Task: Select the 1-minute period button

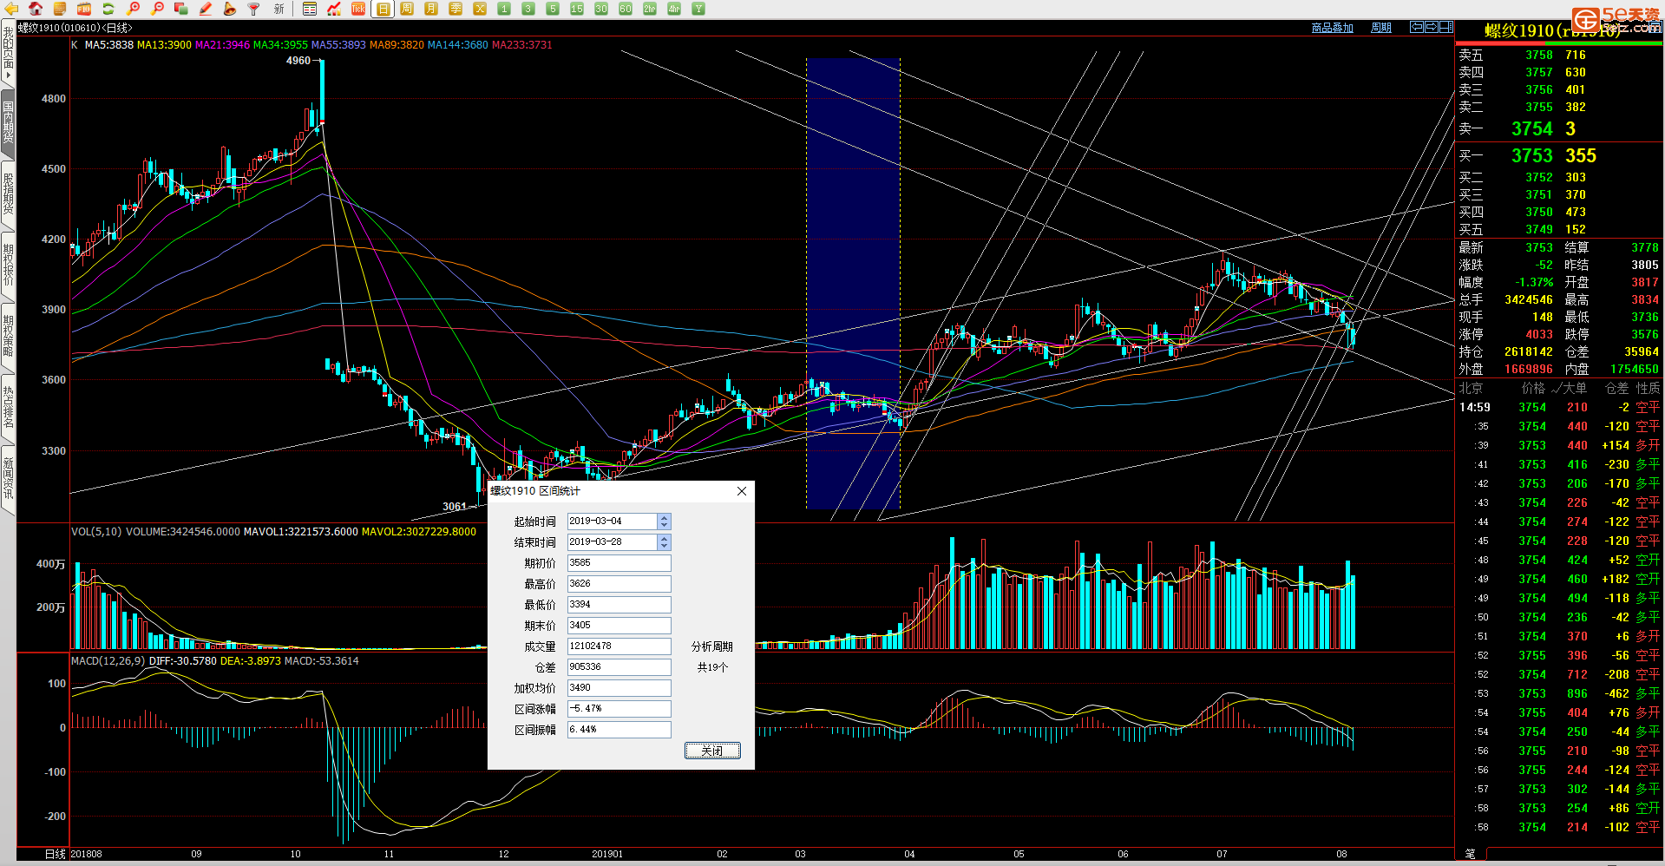Action: (x=504, y=9)
